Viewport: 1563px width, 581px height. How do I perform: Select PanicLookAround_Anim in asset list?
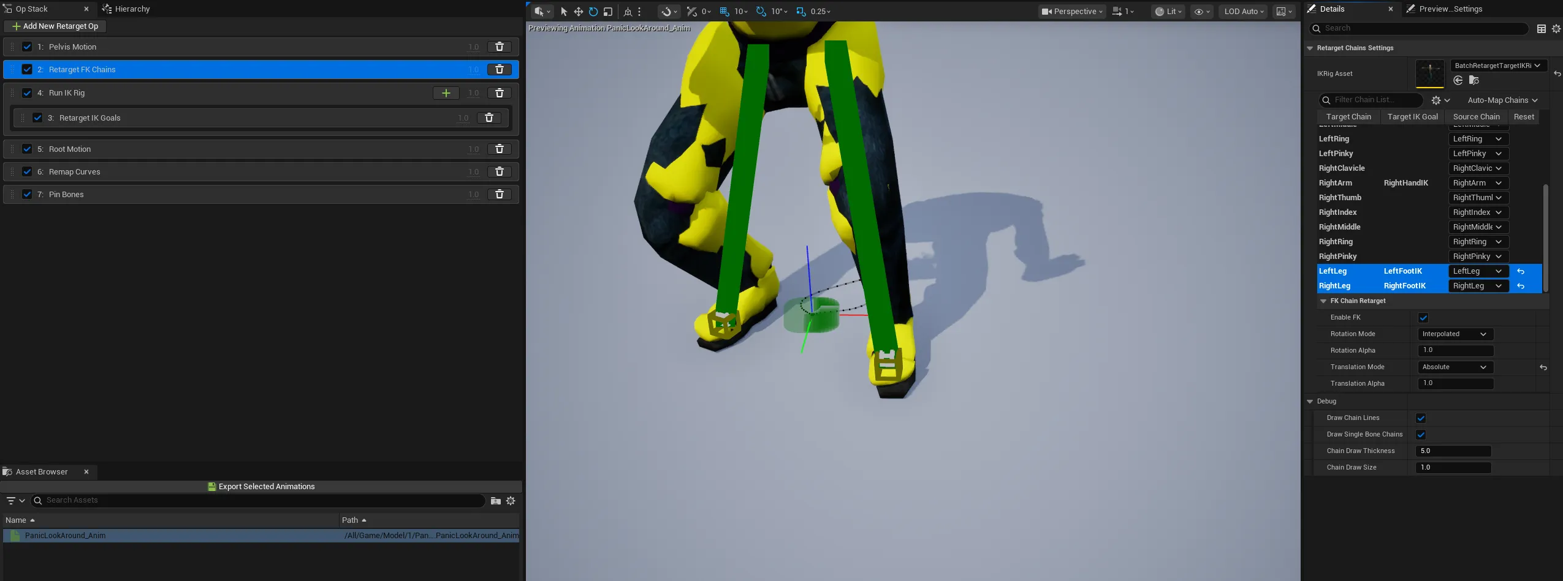(261, 536)
